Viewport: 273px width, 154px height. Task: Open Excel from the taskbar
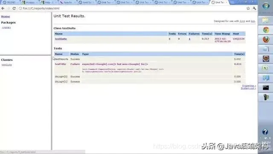tap(266, 68)
